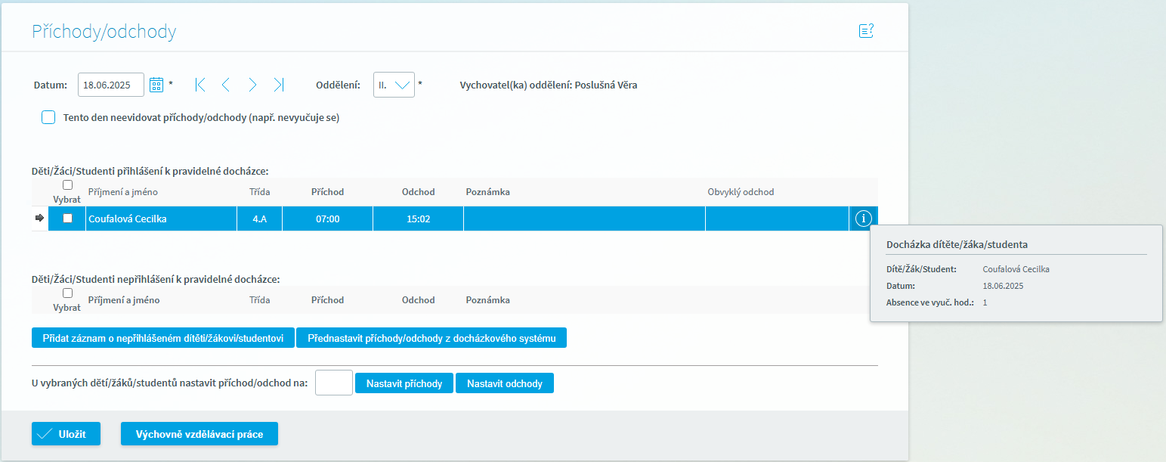
Task: Click 'Nastavit příchody' button
Action: tap(404, 383)
